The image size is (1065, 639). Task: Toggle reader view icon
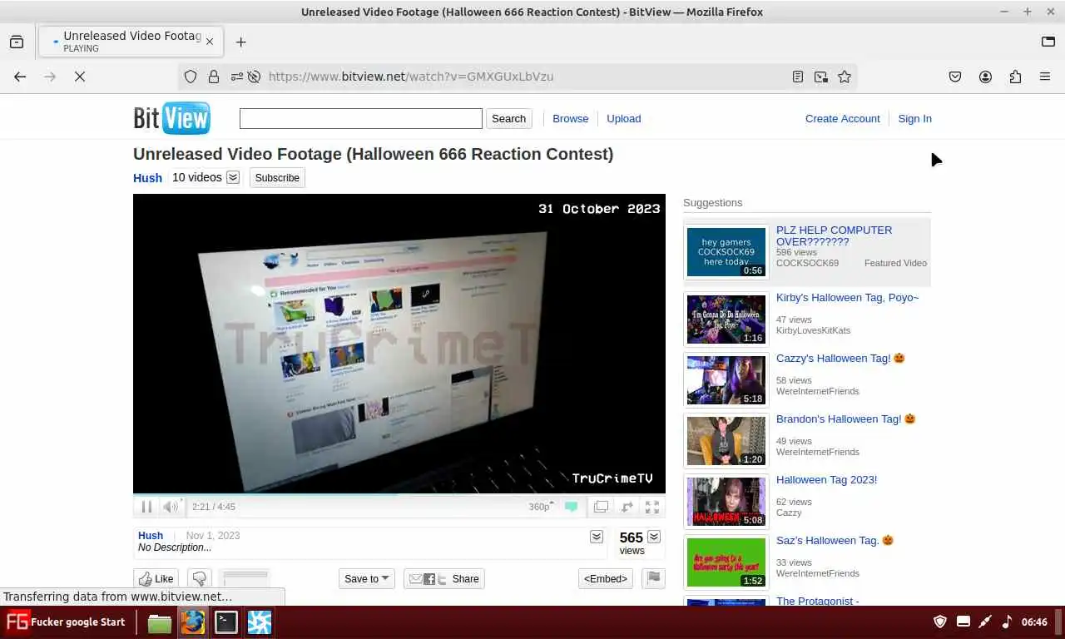click(798, 77)
